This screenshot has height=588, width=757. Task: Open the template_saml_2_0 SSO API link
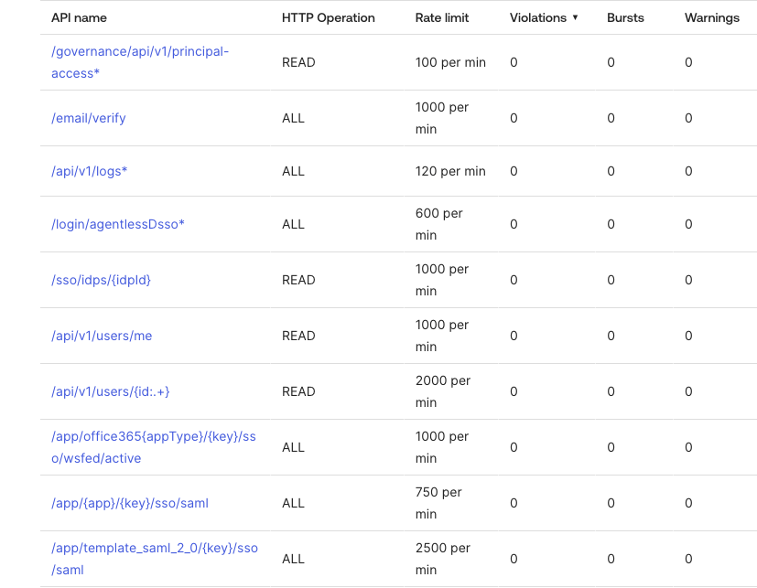(154, 559)
